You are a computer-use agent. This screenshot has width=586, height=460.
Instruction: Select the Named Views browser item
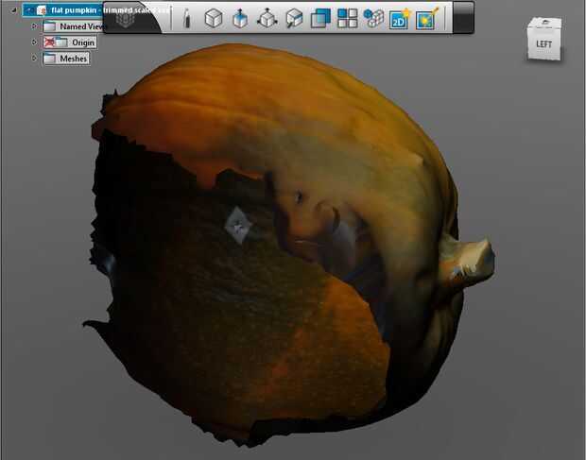[x=74, y=26]
